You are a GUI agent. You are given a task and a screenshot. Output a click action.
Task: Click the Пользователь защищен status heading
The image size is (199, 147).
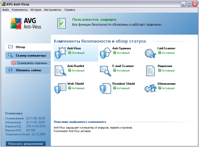[x=95, y=19]
